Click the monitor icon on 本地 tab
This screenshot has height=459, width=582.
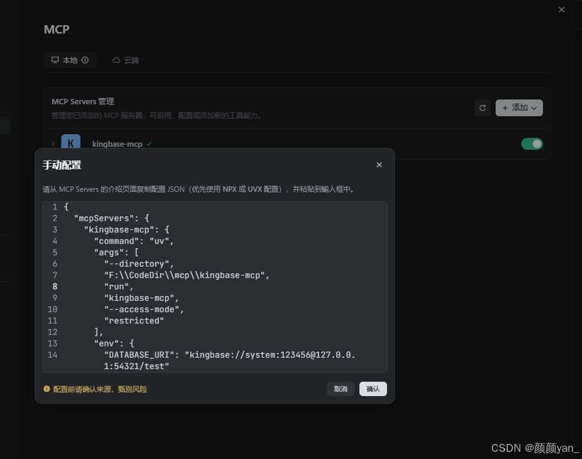(55, 60)
